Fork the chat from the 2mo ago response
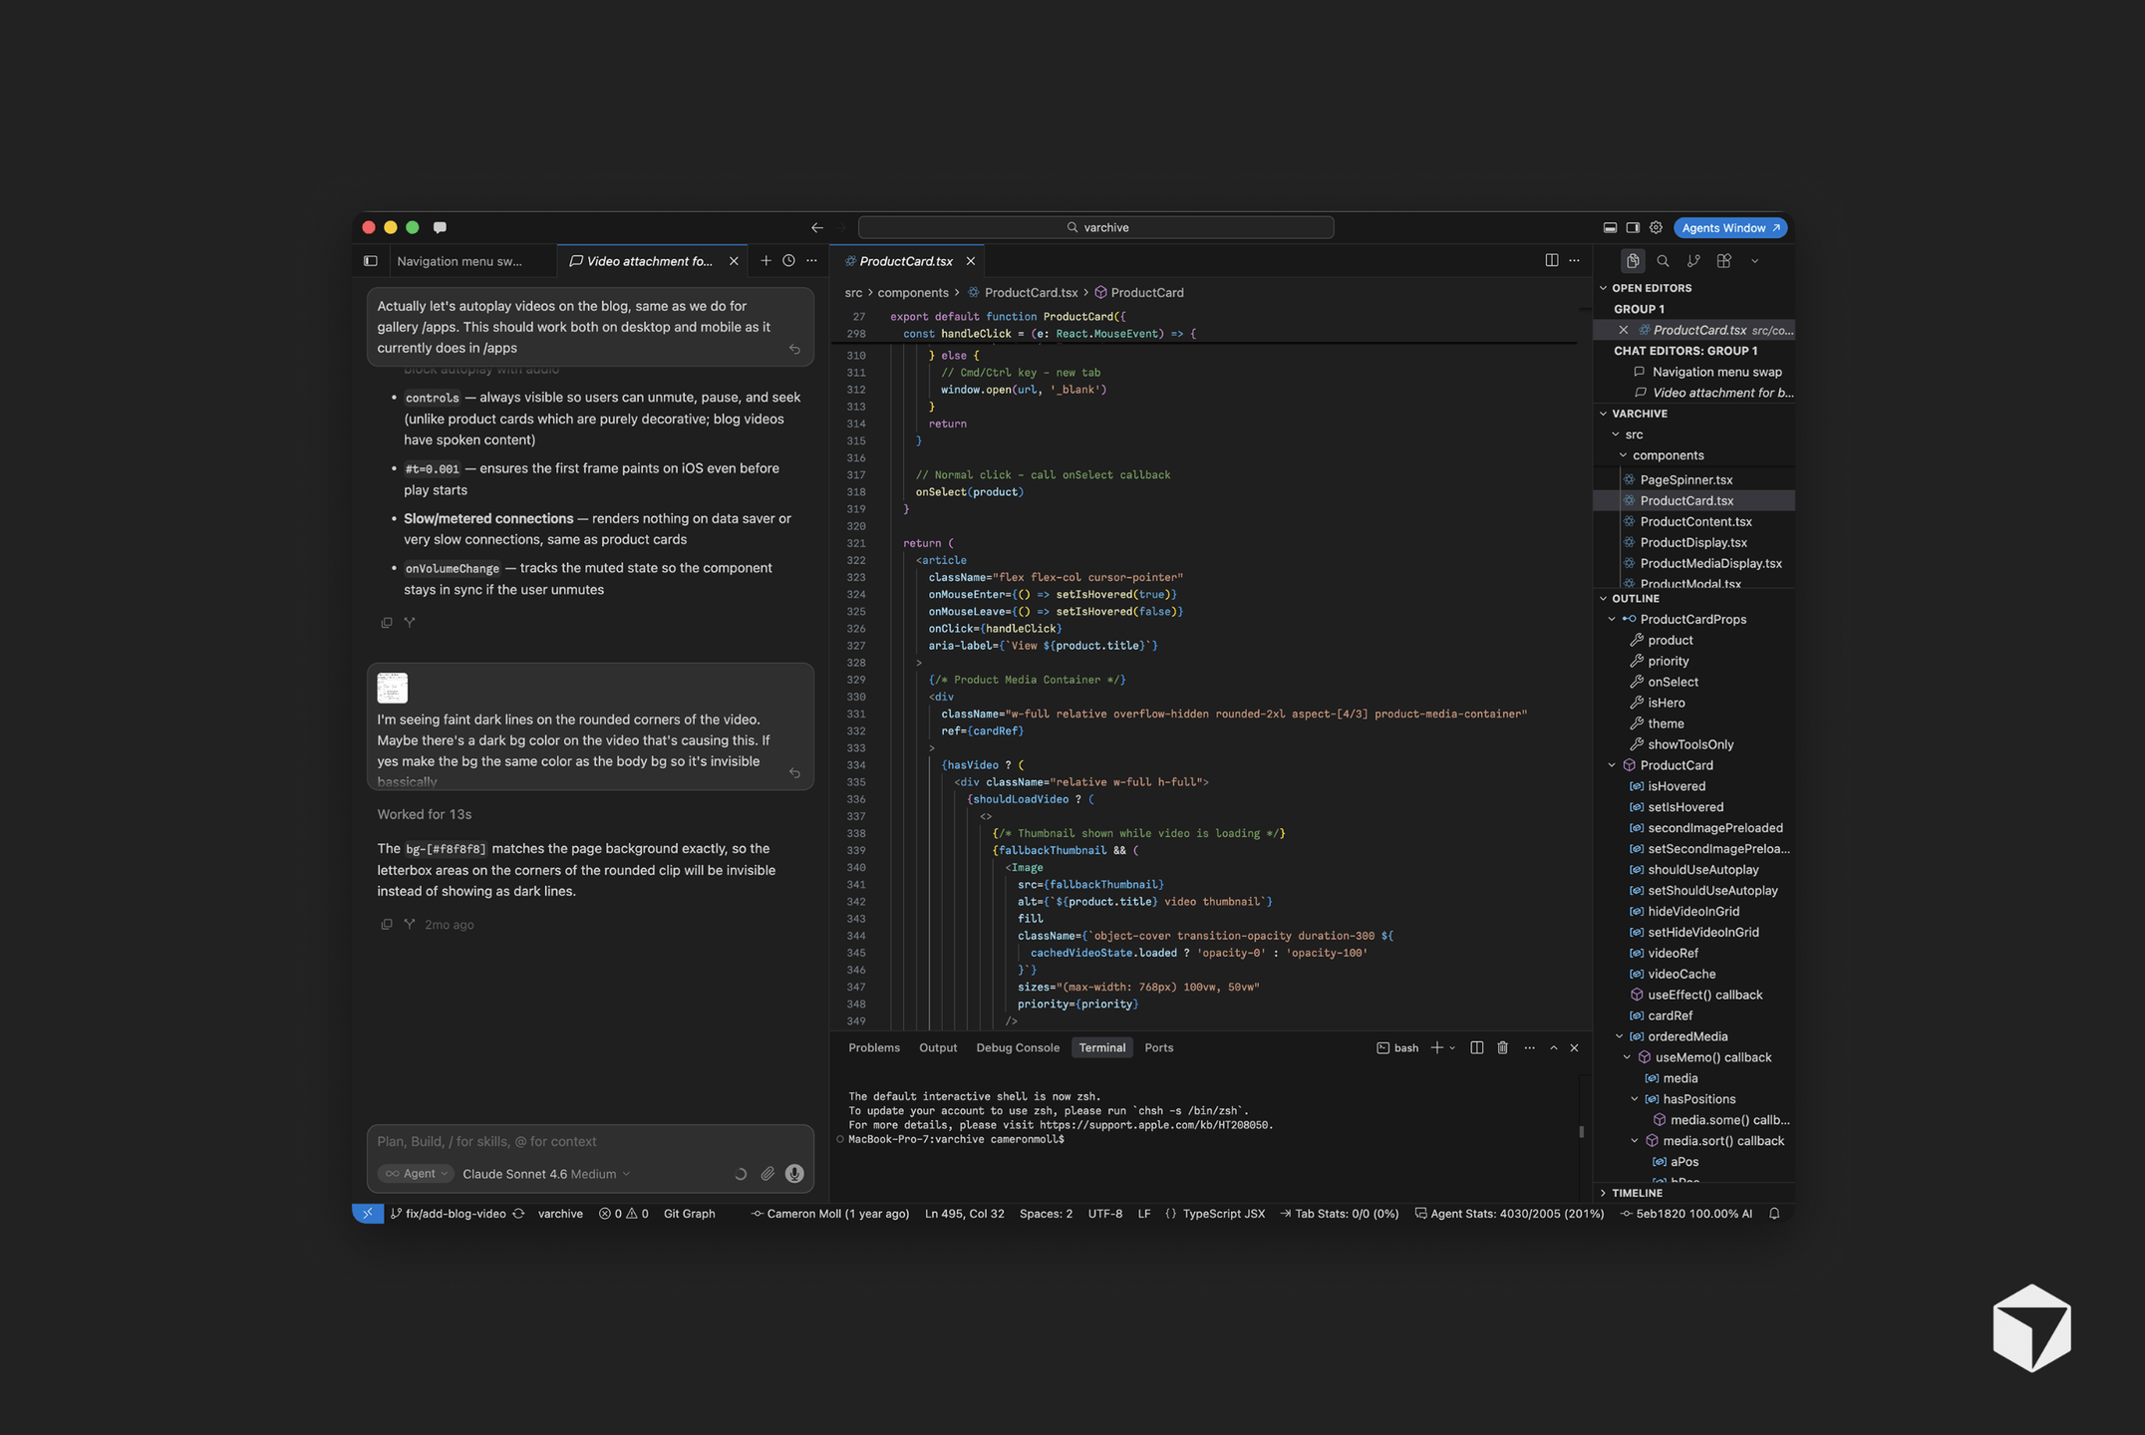The width and height of the screenshot is (2145, 1435). pyautogui.click(x=410, y=925)
